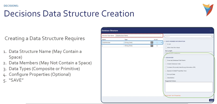Screen dimensions: 217x104
Task: Click the Database Structure dialog title
Action: [110, 30]
